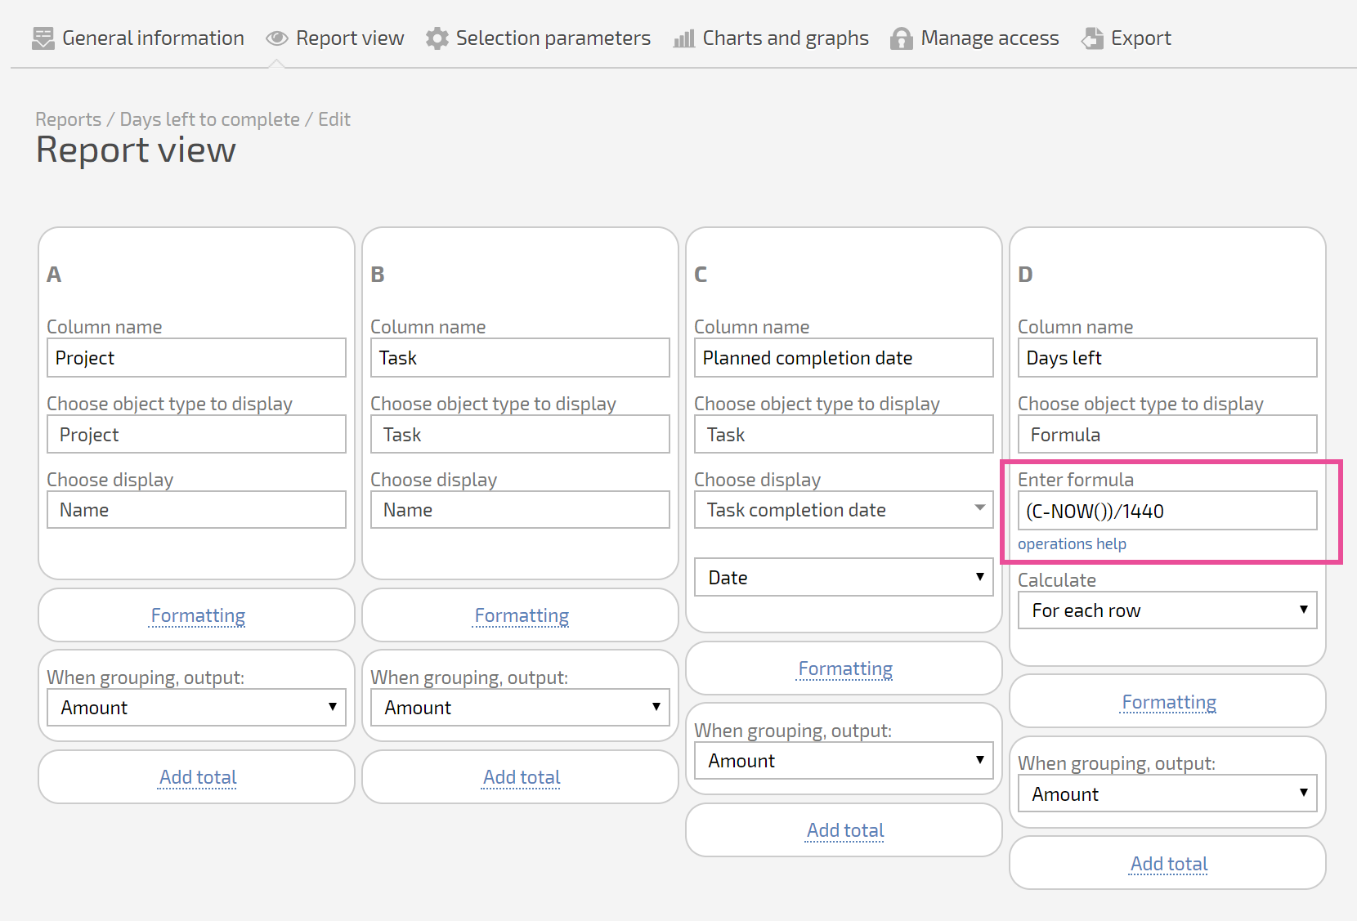Open Task completion date dropdown
Image resolution: width=1357 pixels, height=921 pixels.
point(844,510)
